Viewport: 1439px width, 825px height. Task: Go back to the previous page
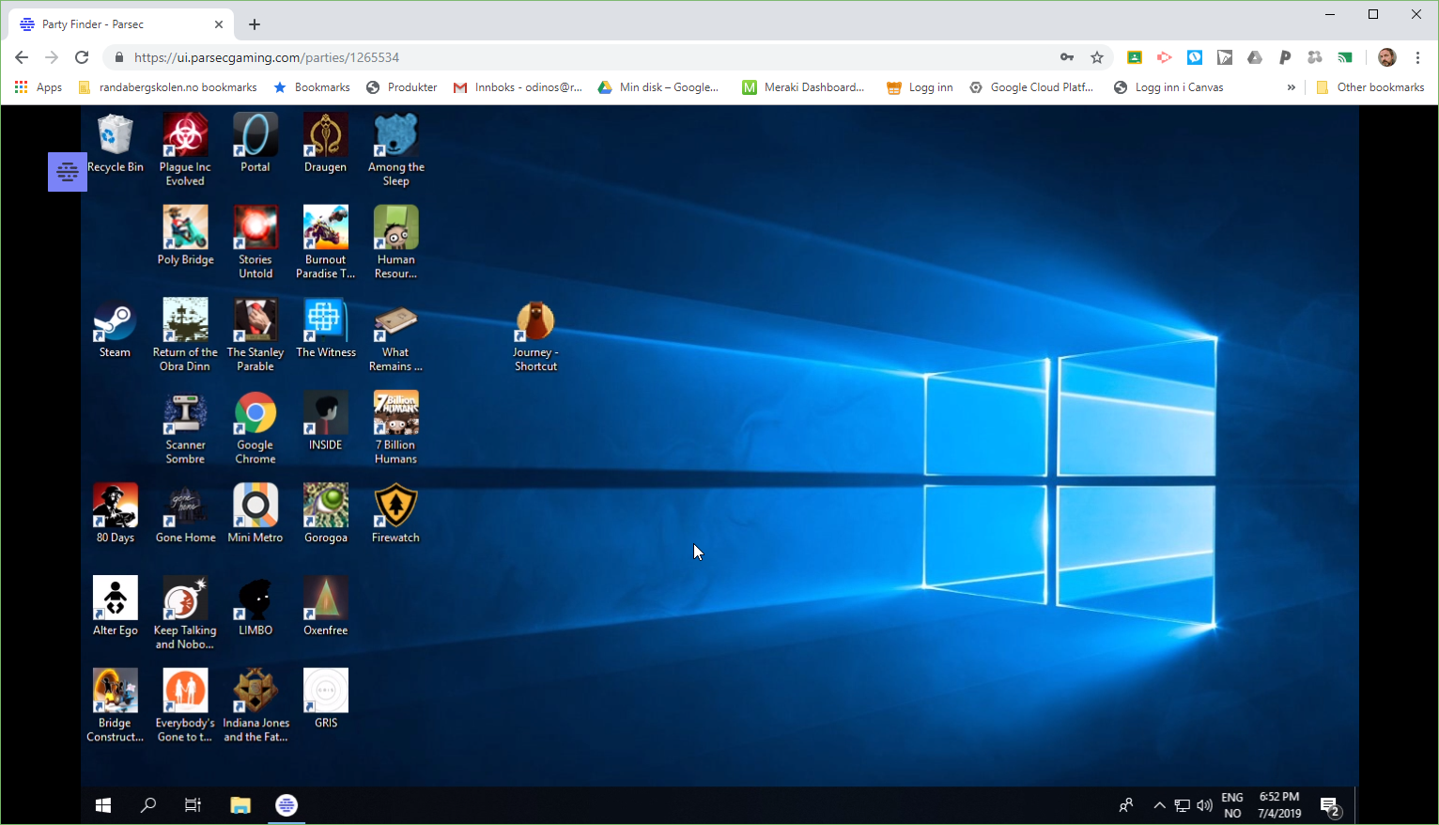22,57
